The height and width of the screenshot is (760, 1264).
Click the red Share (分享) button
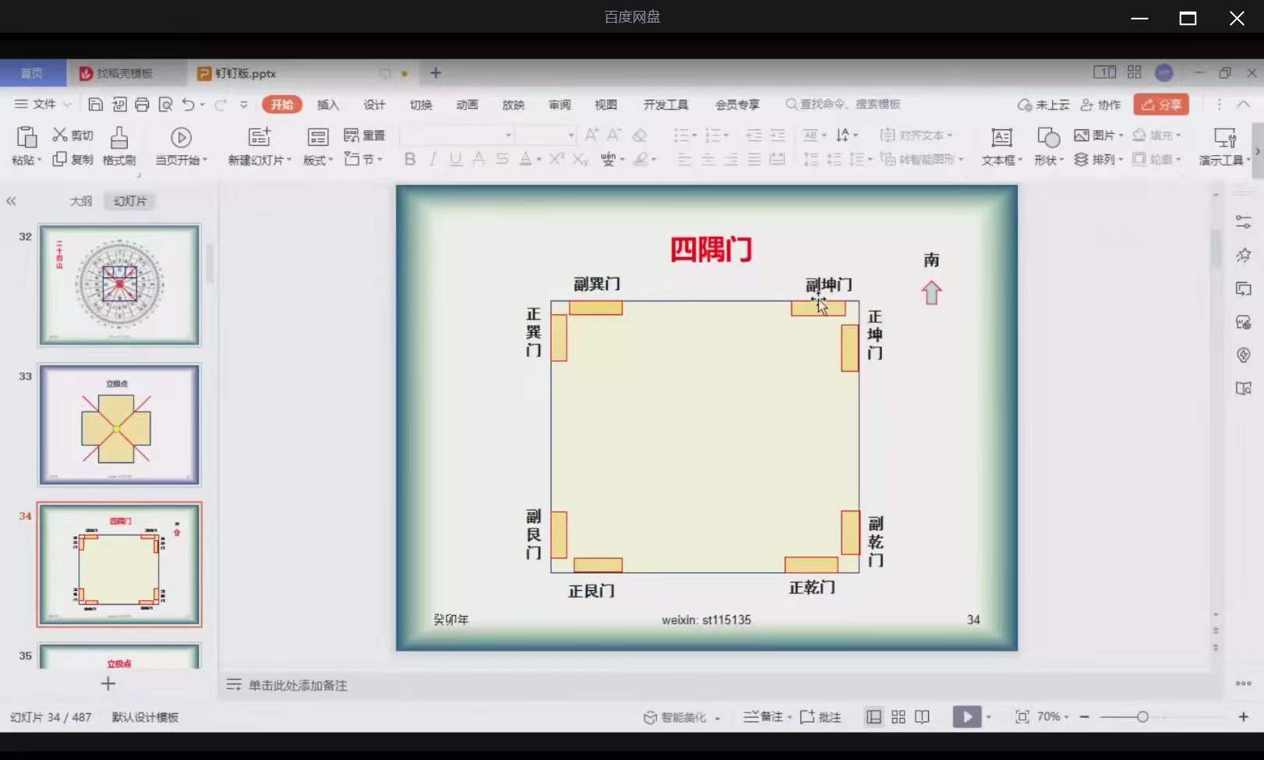click(x=1161, y=104)
